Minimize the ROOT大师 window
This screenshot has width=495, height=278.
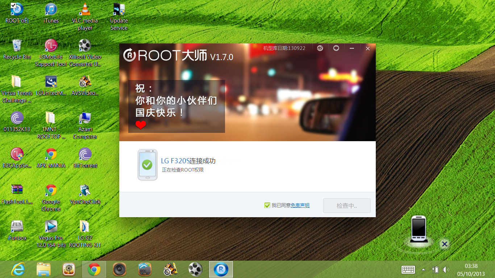tap(352, 48)
